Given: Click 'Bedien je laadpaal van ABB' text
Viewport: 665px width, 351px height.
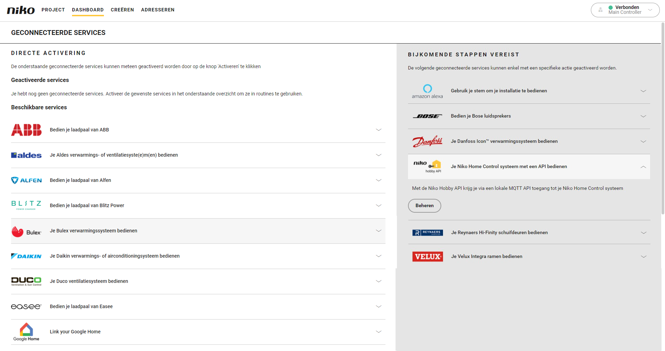Looking at the screenshot, I should click(x=79, y=130).
